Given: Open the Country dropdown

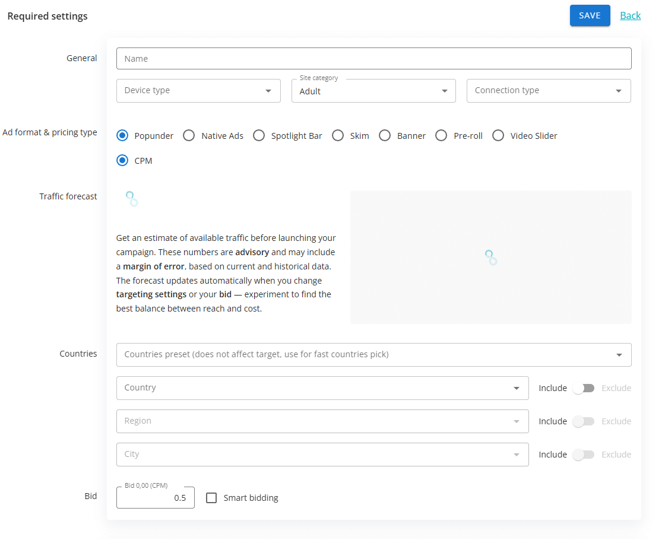Looking at the screenshot, I should tap(322, 388).
